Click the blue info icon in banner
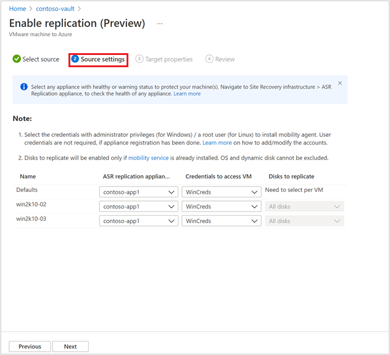390x355 pixels. click(x=23, y=87)
